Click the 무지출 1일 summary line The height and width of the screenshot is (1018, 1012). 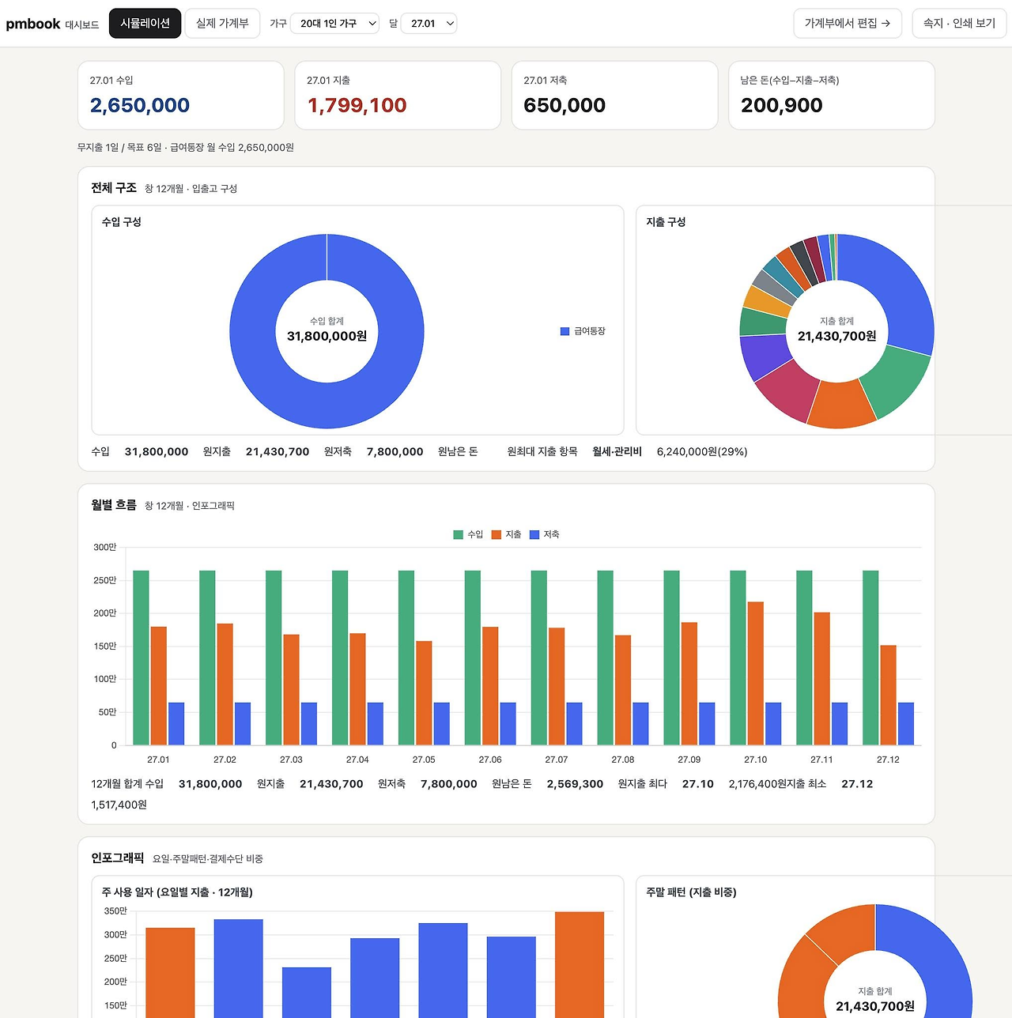pos(186,148)
